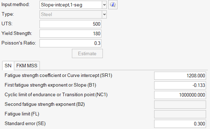Click the Yield Strength field showing 180
The image size is (210, 129).
70,33
